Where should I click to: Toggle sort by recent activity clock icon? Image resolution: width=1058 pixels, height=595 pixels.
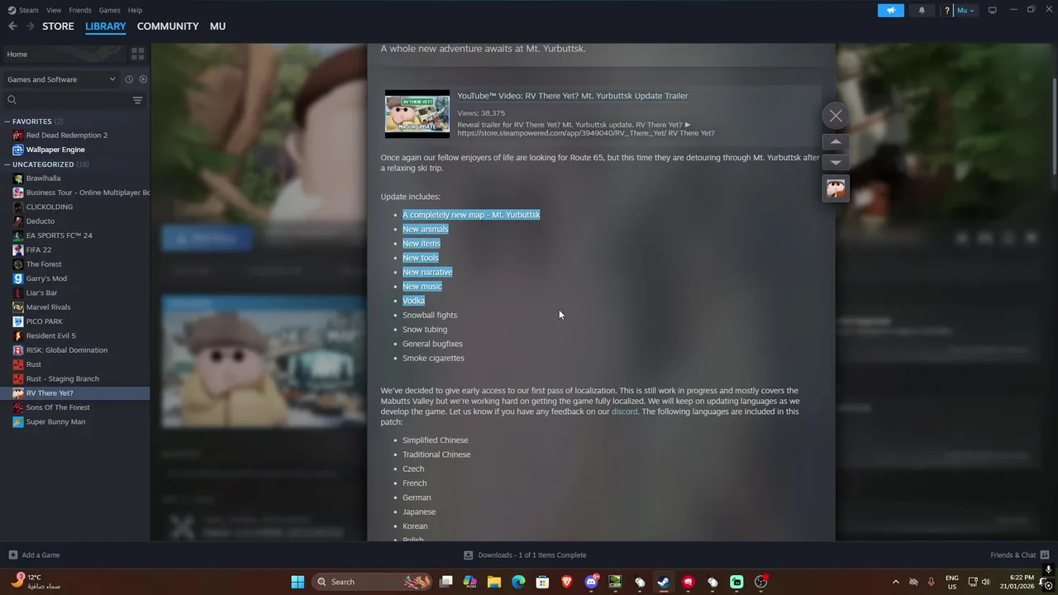point(129,79)
